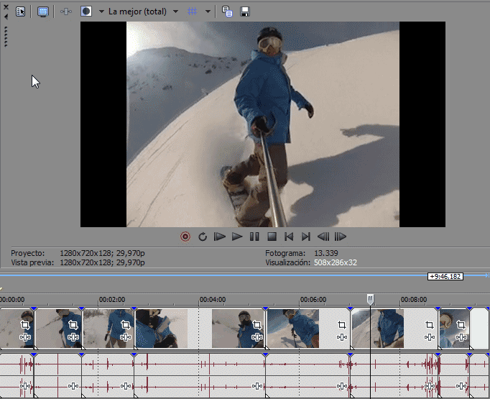Screen dimensions: 490x399
Task: Open the 'La mejor (total)' preview quality dropdown
Action: click(x=143, y=12)
